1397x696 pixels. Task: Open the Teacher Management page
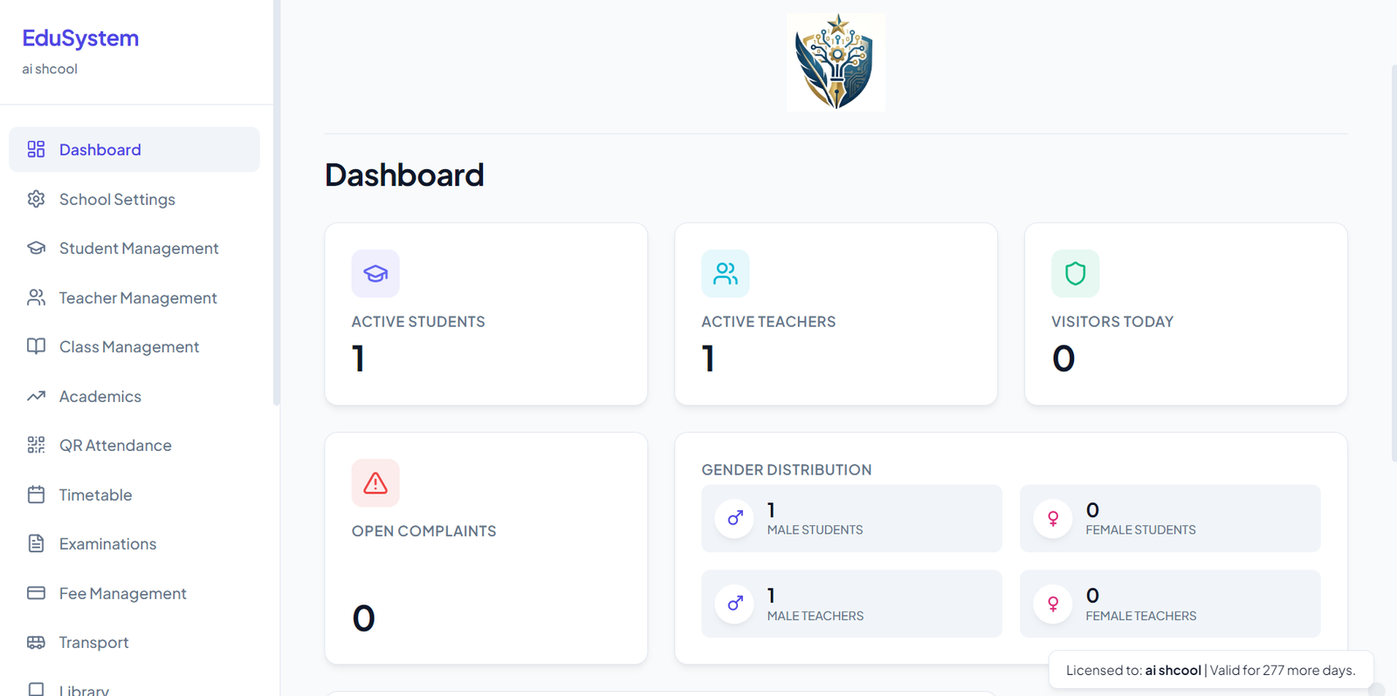click(x=134, y=297)
